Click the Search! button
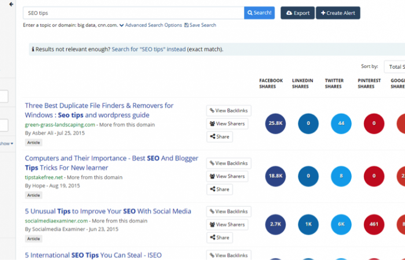The image size is (405, 260). click(259, 13)
